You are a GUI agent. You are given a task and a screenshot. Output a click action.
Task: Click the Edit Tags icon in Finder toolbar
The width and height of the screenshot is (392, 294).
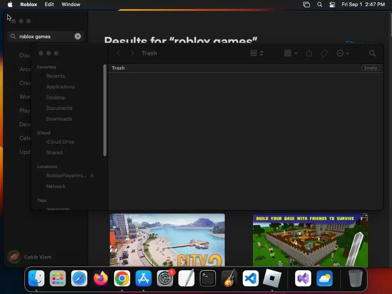point(324,53)
